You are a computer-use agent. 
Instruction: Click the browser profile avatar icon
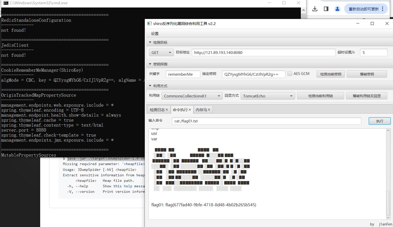pyautogui.click(x=337, y=9)
